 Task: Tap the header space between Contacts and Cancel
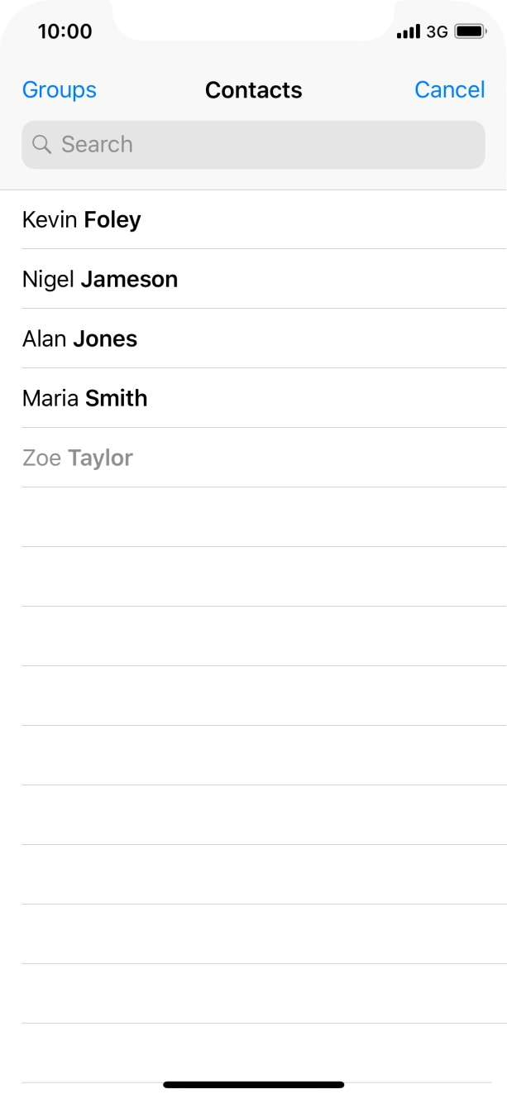(x=358, y=90)
